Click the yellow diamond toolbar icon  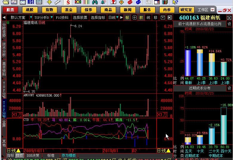pos(121,2)
